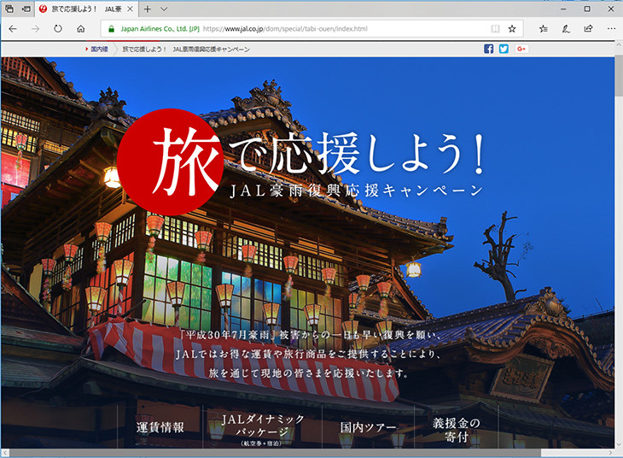Expand the tab preview chevron
Viewport: 623px width, 458px height.
pyautogui.click(x=164, y=9)
